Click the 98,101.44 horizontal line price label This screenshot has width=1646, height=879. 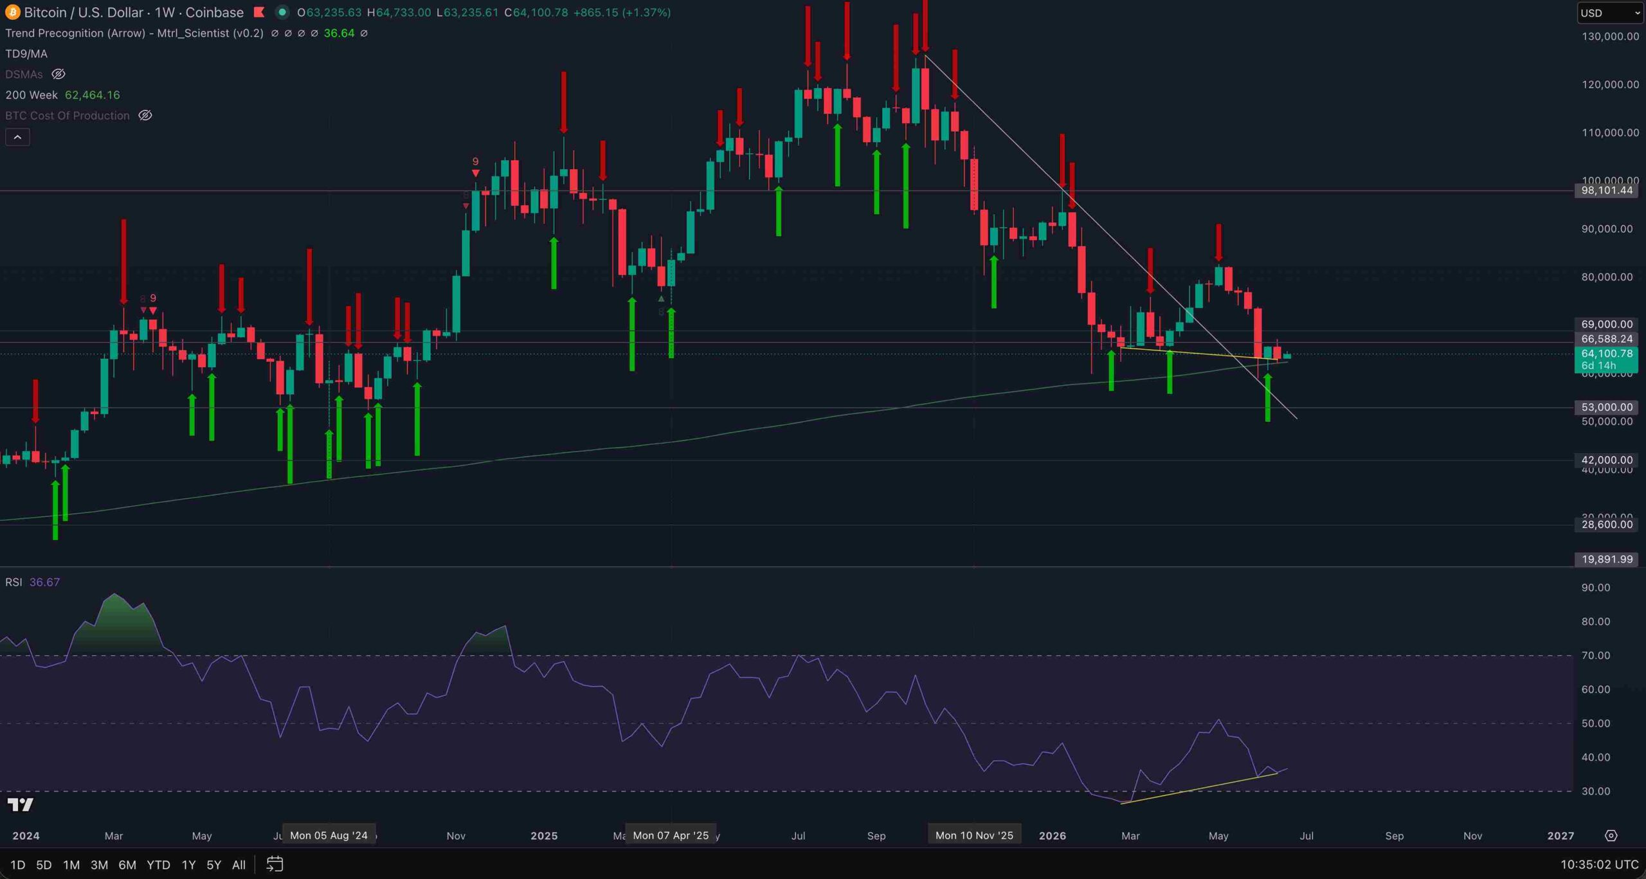pyautogui.click(x=1607, y=190)
